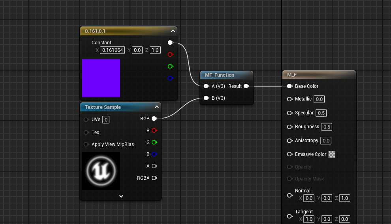Click the Metallic input pin
The height and width of the screenshot is (224, 391).
[x=290, y=99]
